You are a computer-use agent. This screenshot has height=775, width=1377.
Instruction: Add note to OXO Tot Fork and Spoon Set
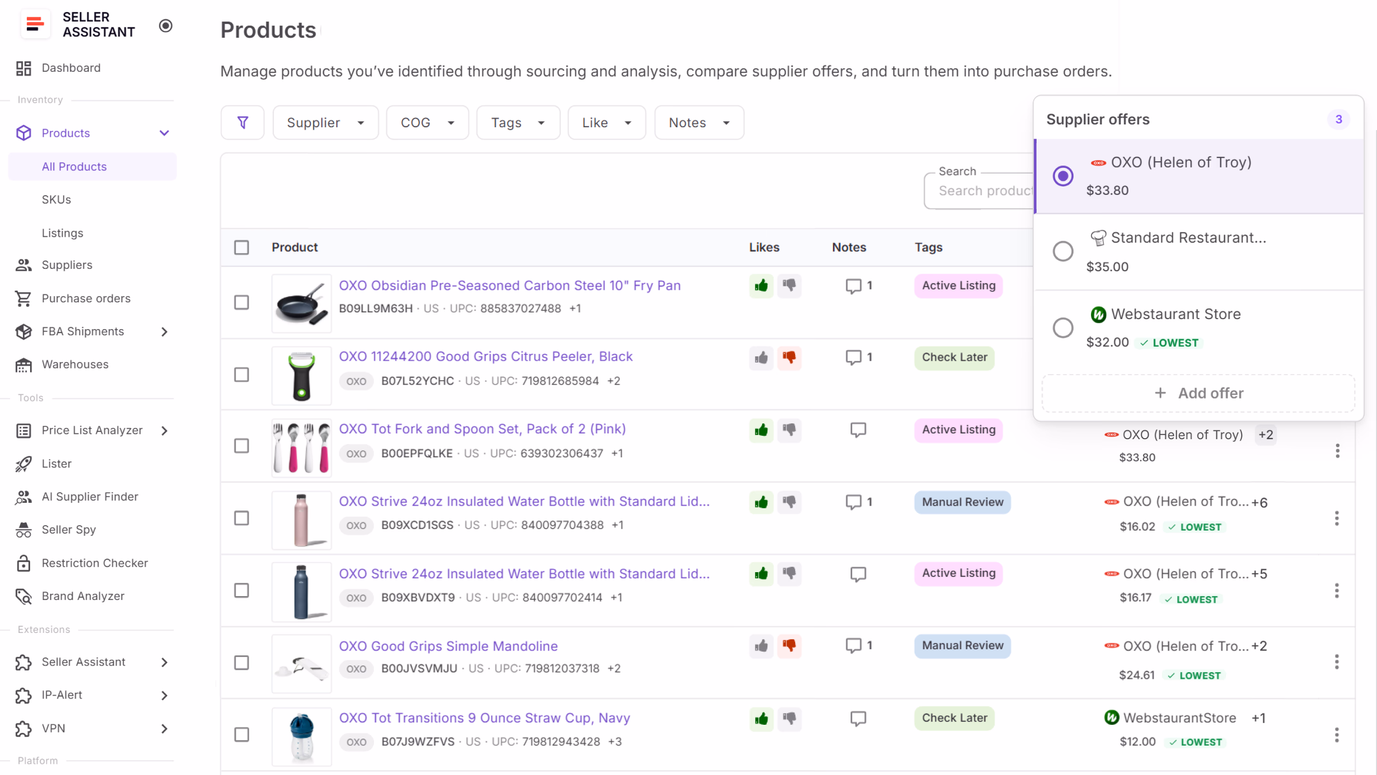pos(858,430)
